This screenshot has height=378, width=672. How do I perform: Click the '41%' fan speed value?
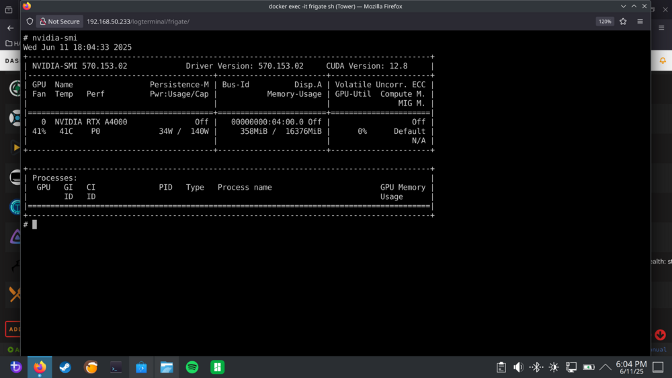[39, 131]
